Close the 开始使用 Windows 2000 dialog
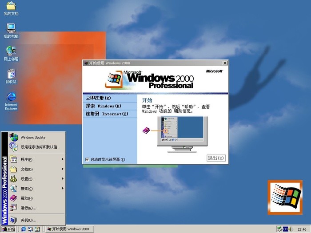 tap(225, 63)
